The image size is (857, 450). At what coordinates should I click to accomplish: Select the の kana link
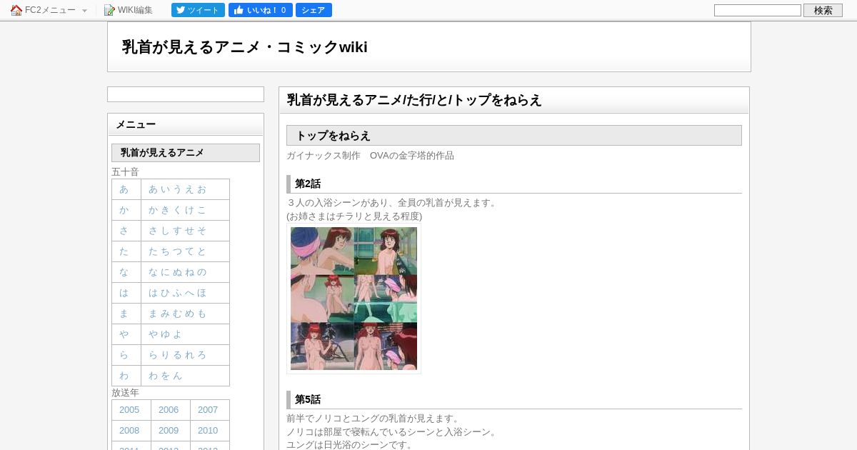pyautogui.click(x=201, y=272)
